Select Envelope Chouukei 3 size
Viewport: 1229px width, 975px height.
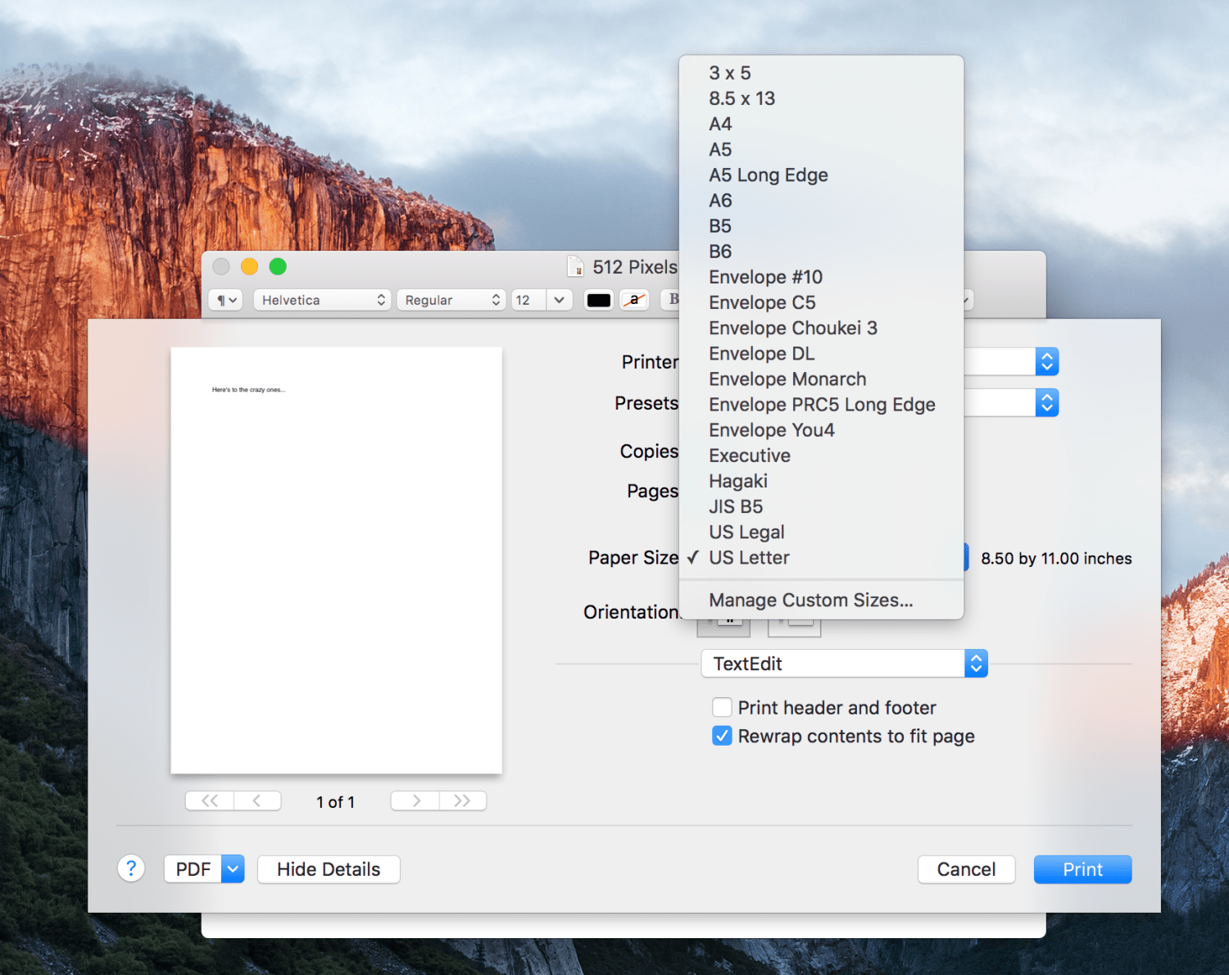click(x=821, y=328)
